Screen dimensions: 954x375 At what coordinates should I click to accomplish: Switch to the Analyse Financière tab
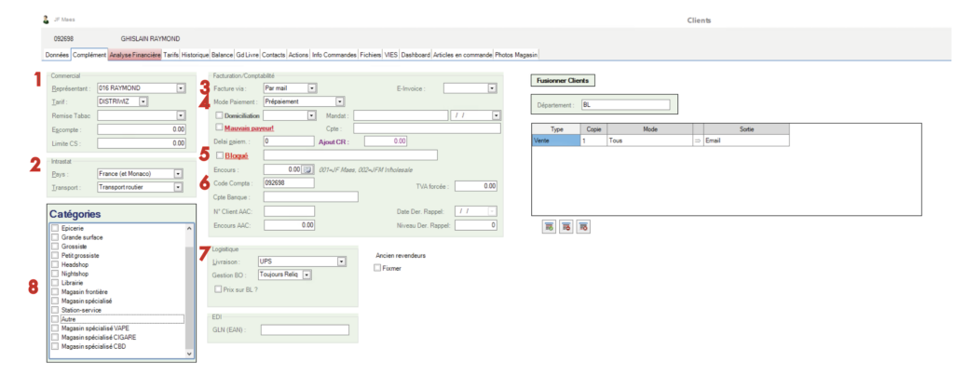tap(135, 55)
